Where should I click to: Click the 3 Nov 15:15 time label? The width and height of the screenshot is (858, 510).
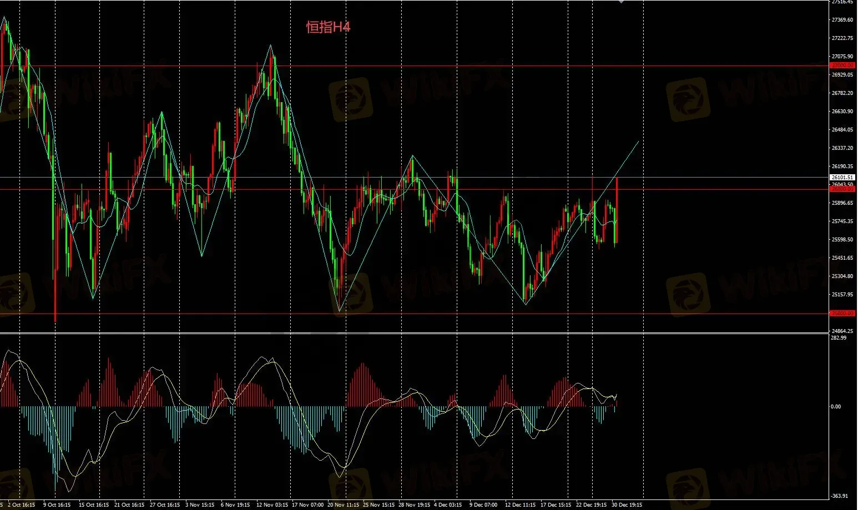pos(200,505)
